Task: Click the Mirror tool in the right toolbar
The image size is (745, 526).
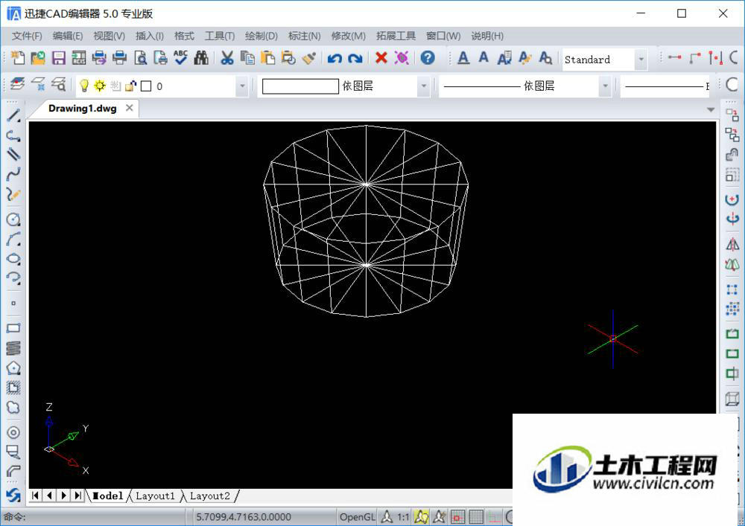Action: pos(732,245)
